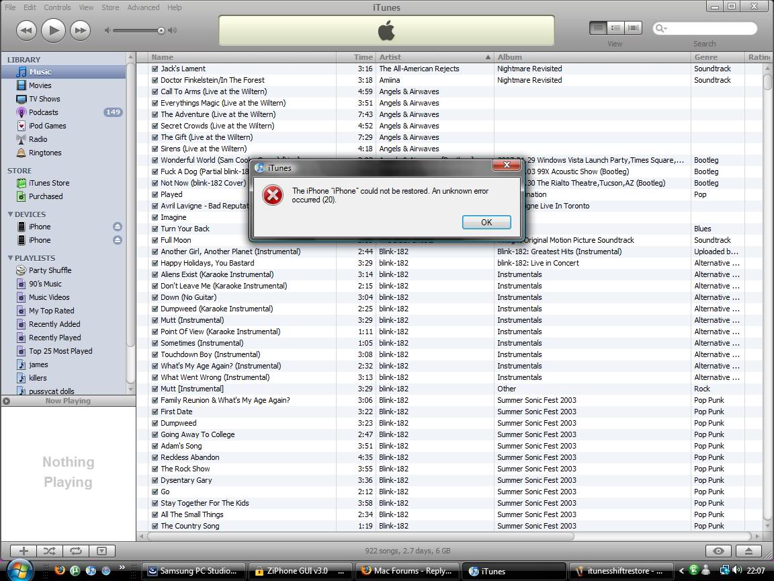This screenshot has width=774, height=581.
Task: Toggle repeat at the bottom bar
Action: coord(75,551)
